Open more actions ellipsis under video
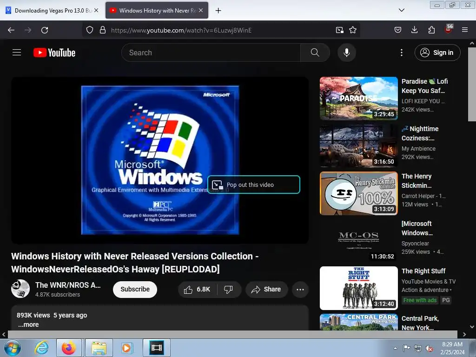The image size is (476, 357). tap(300, 289)
